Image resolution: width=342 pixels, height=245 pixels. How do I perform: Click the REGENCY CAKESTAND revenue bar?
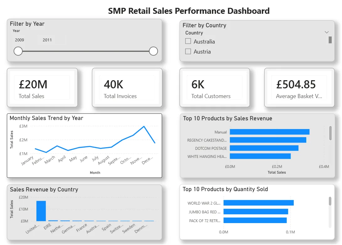tap(268, 140)
